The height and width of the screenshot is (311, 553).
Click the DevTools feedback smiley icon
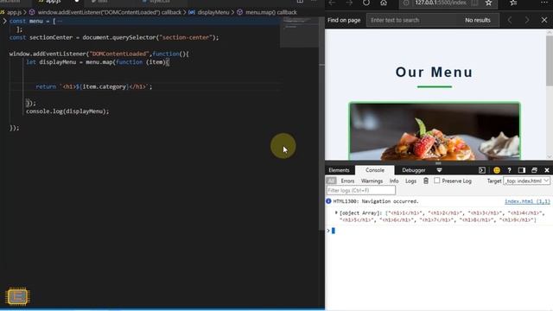pyautogui.click(x=497, y=170)
